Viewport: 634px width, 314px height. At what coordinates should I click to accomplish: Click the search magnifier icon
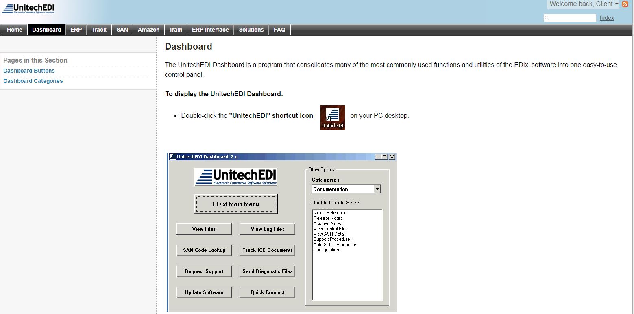pyautogui.click(x=547, y=18)
